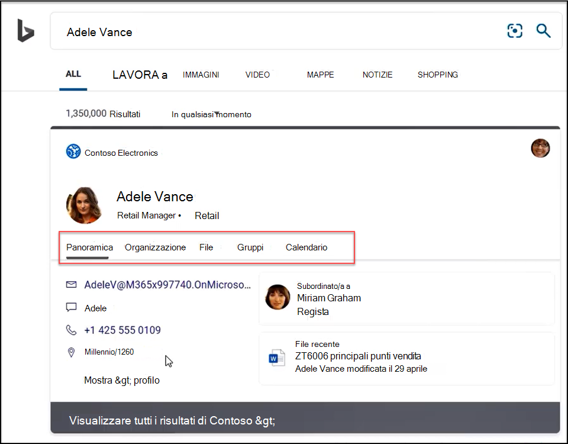Open the SHOPPING tab
The image size is (568, 444).
point(438,75)
